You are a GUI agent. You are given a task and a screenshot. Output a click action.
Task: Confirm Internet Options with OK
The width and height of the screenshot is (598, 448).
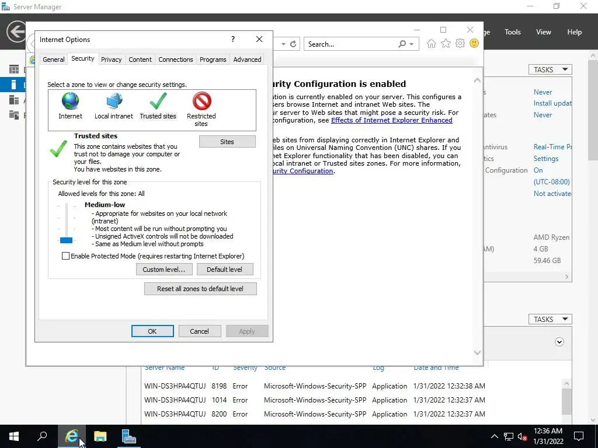click(x=152, y=331)
